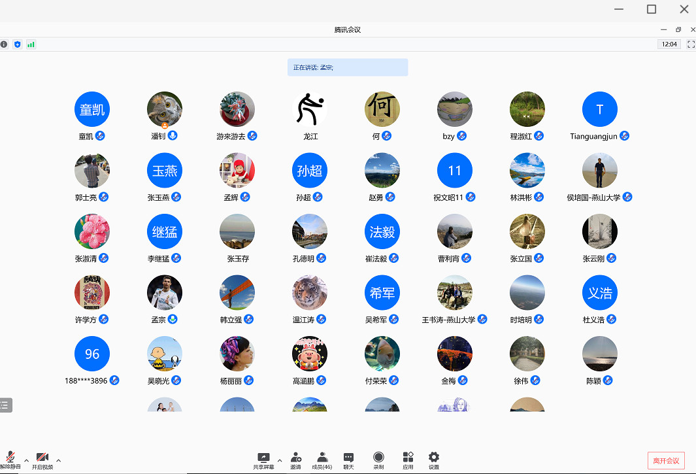The image size is (696, 474).
Task: Open the left-edge layout list panel button
Action: click(x=5, y=405)
